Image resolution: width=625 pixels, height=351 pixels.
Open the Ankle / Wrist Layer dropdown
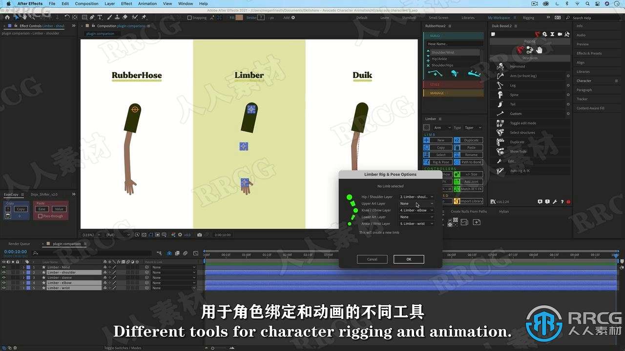point(417,224)
